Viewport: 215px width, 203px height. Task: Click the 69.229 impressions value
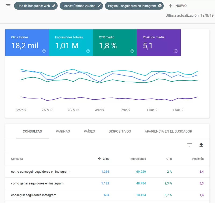(x=141, y=172)
